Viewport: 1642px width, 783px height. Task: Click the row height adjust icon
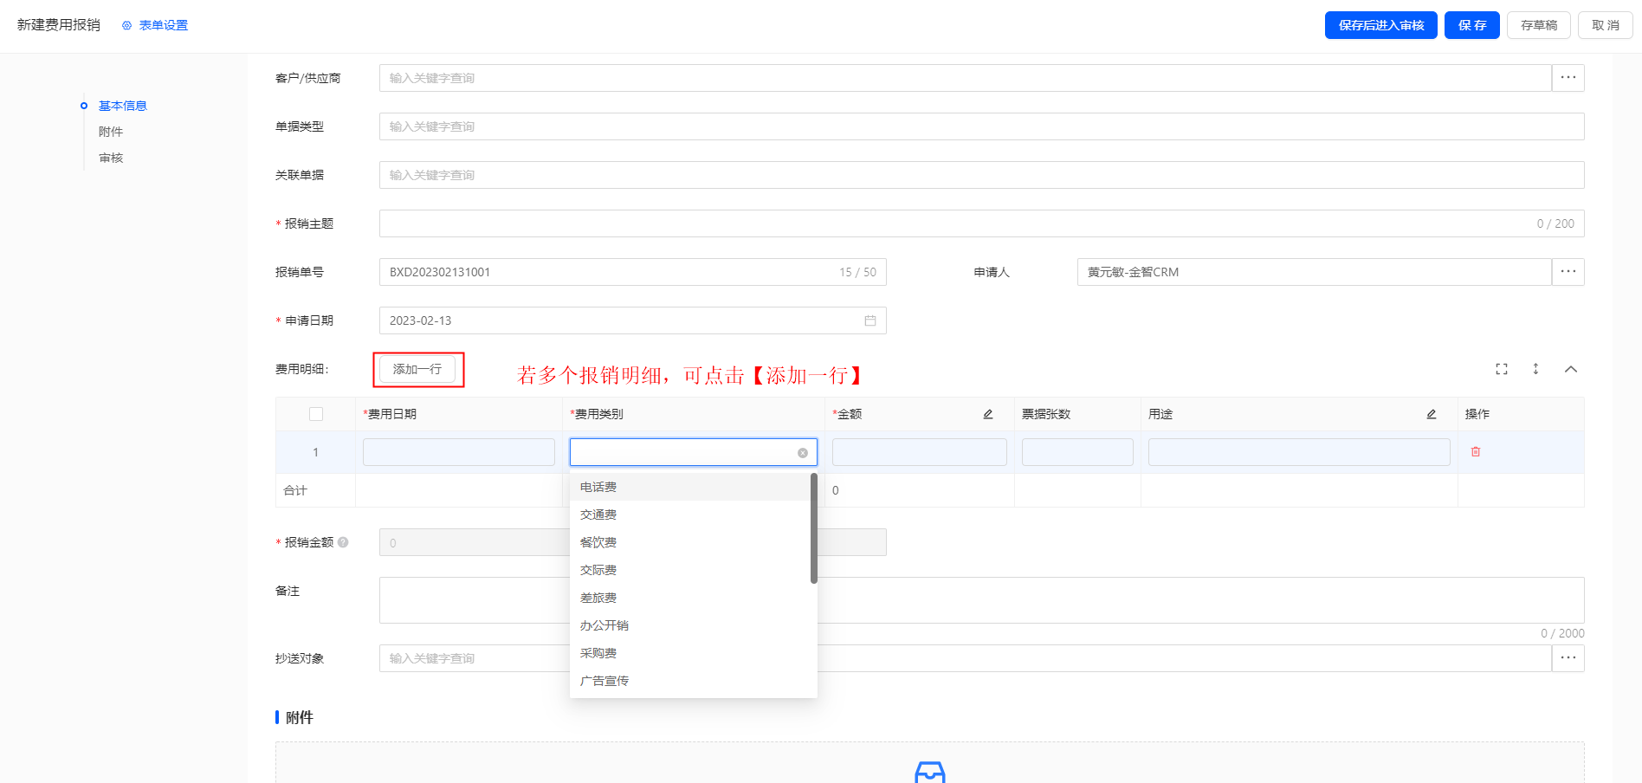pyautogui.click(x=1535, y=369)
